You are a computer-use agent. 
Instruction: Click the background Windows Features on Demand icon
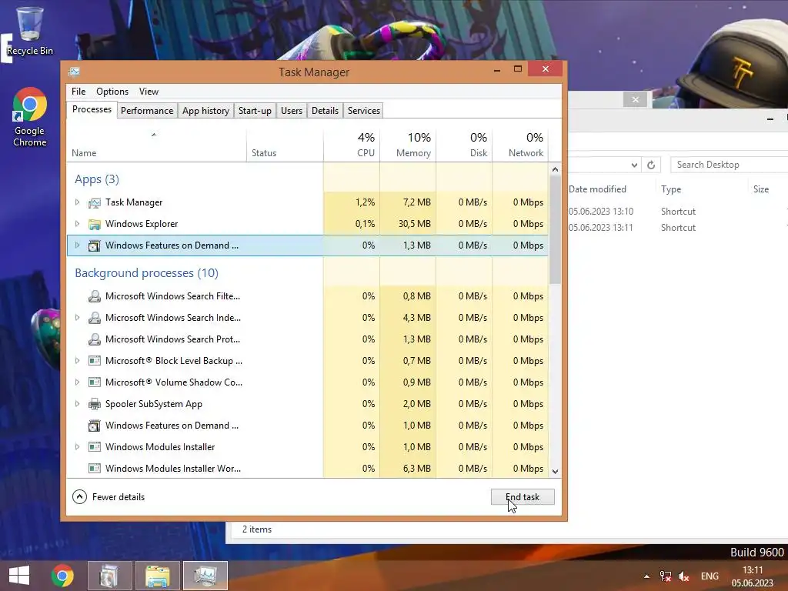[x=94, y=426]
